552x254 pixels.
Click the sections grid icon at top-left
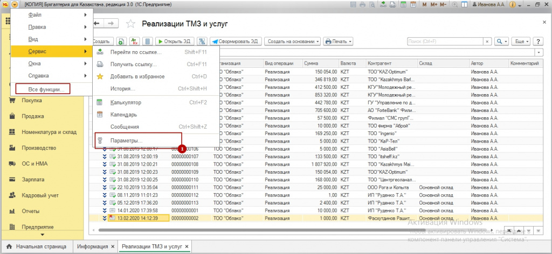click(7, 21)
